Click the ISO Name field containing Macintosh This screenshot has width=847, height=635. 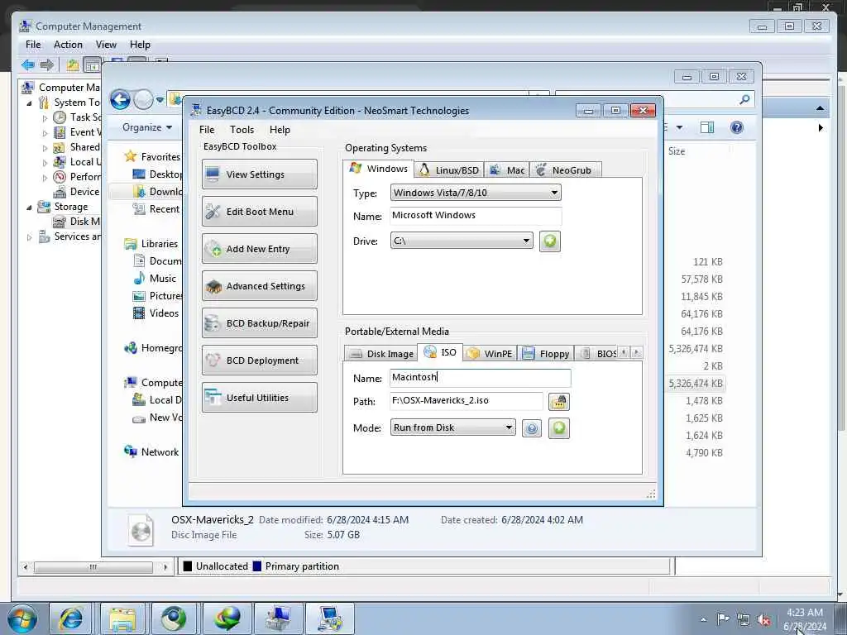point(481,377)
